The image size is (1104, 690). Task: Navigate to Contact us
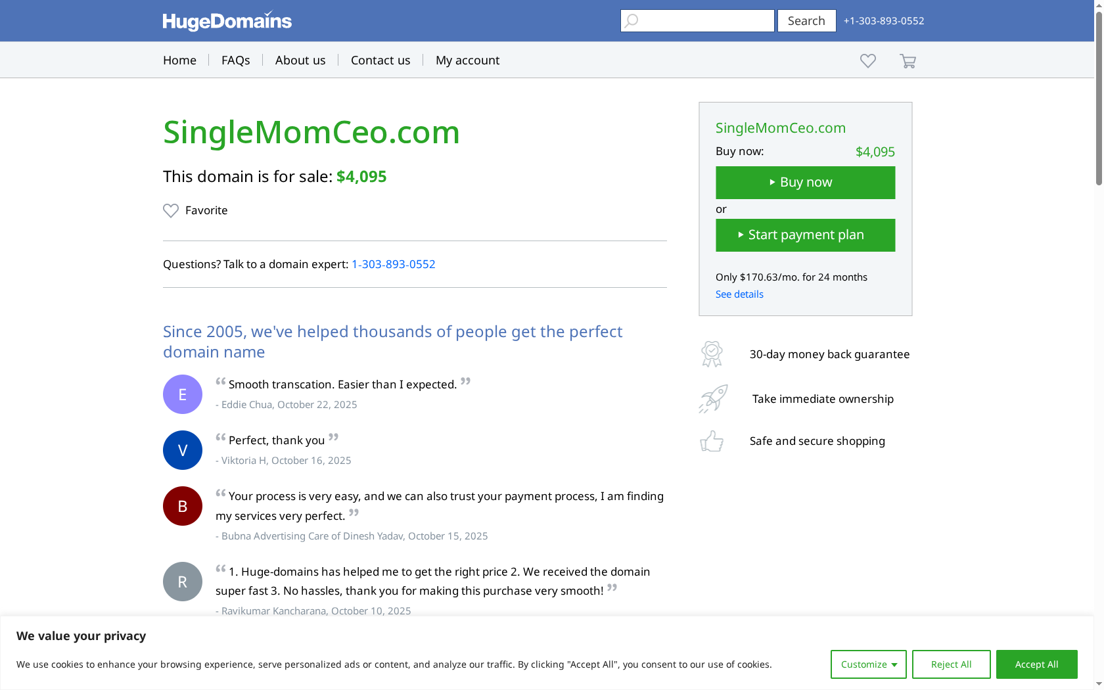[x=380, y=60]
